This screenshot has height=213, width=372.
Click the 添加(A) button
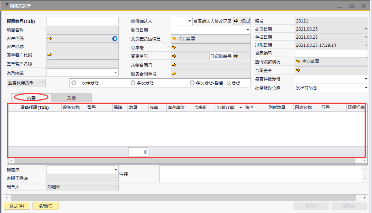[x=17, y=206]
